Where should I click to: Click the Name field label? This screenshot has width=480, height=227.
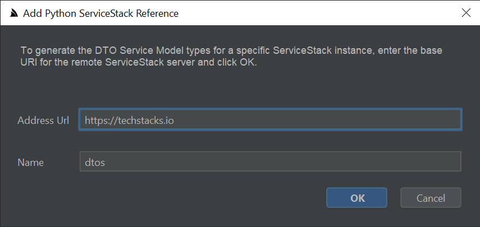coord(30,163)
